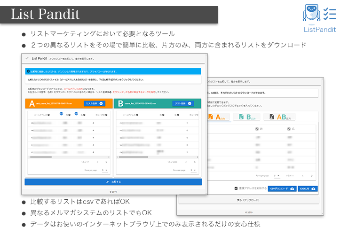Image resolution: width=348 pixels, height=235 pixels.
Task: Toggle the 名 column checkbox in results window
Action: pos(289,129)
